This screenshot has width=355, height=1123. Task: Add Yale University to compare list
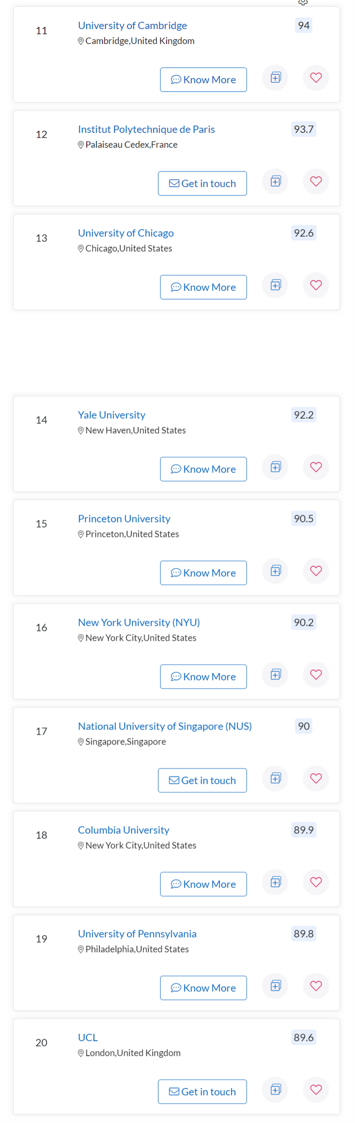coord(276,467)
